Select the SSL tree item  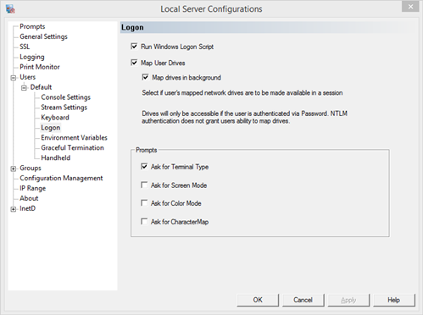click(x=25, y=47)
